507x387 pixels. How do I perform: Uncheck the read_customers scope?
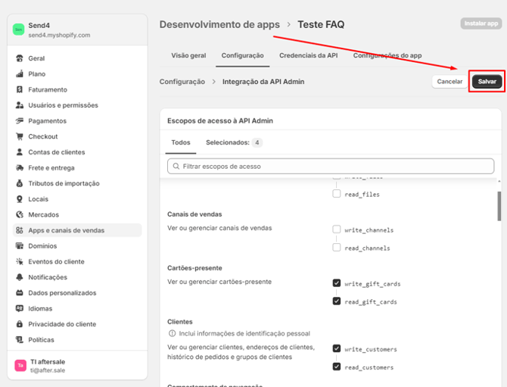[x=336, y=367]
